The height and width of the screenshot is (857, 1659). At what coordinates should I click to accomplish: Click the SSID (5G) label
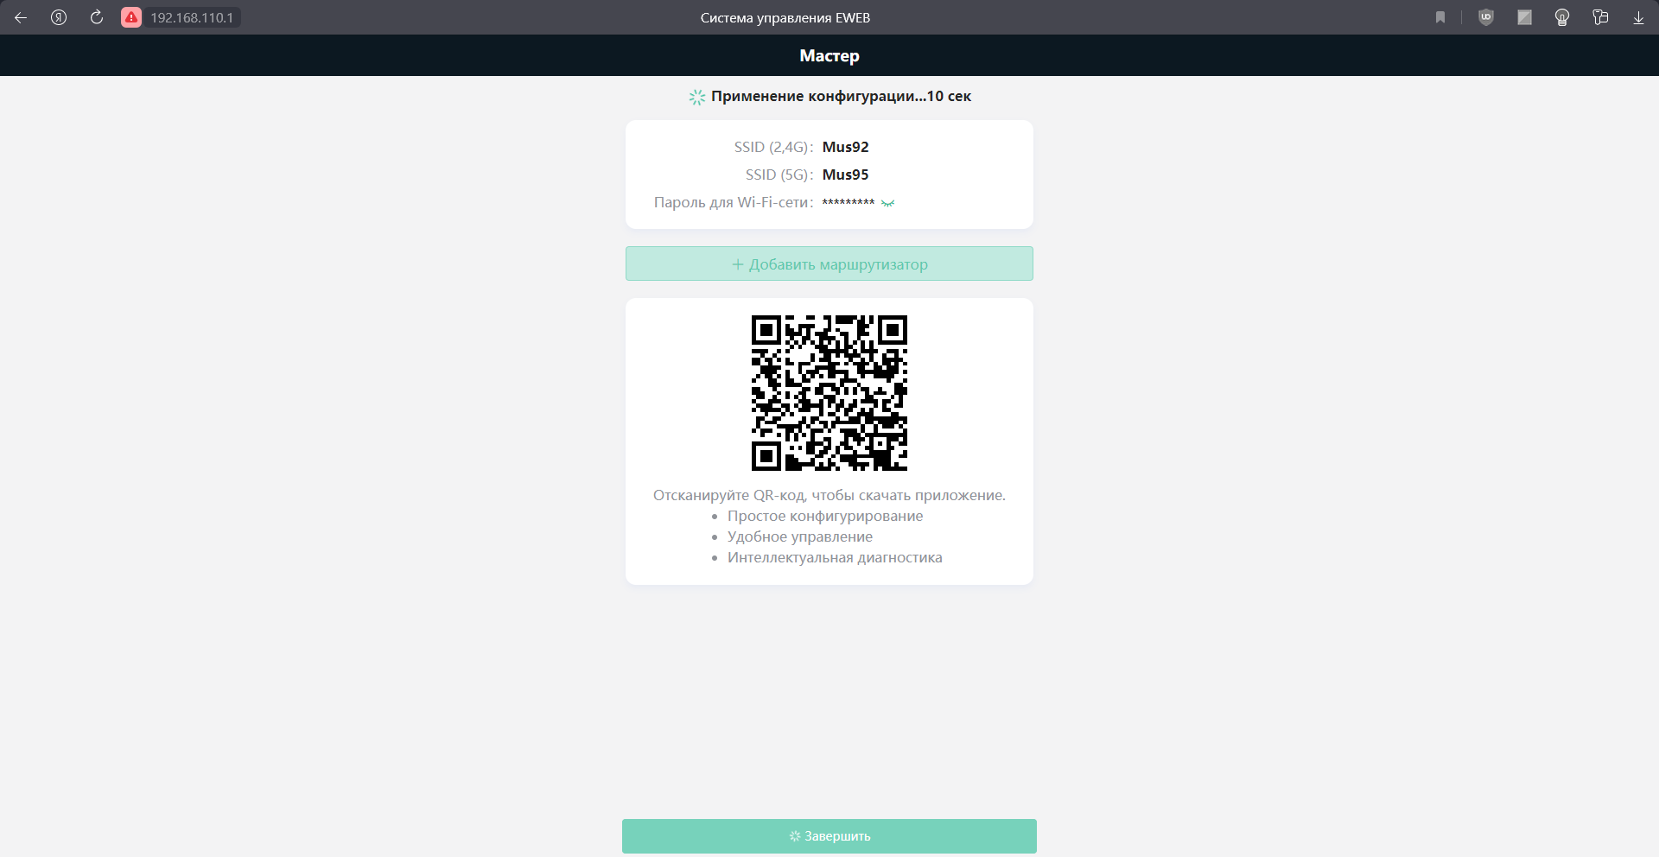pyautogui.click(x=779, y=175)
